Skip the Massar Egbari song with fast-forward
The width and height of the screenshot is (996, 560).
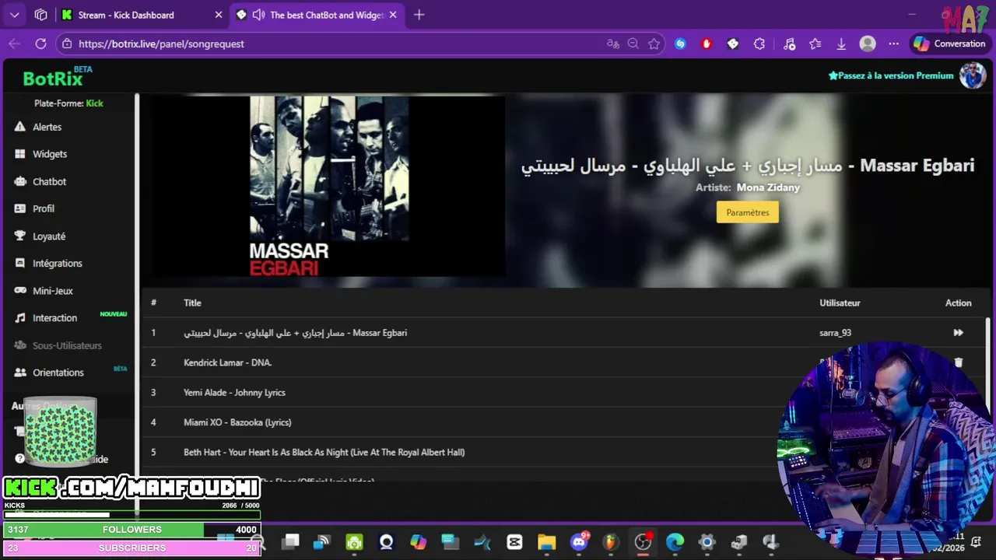pyautogui.click(x=958, y=332)
